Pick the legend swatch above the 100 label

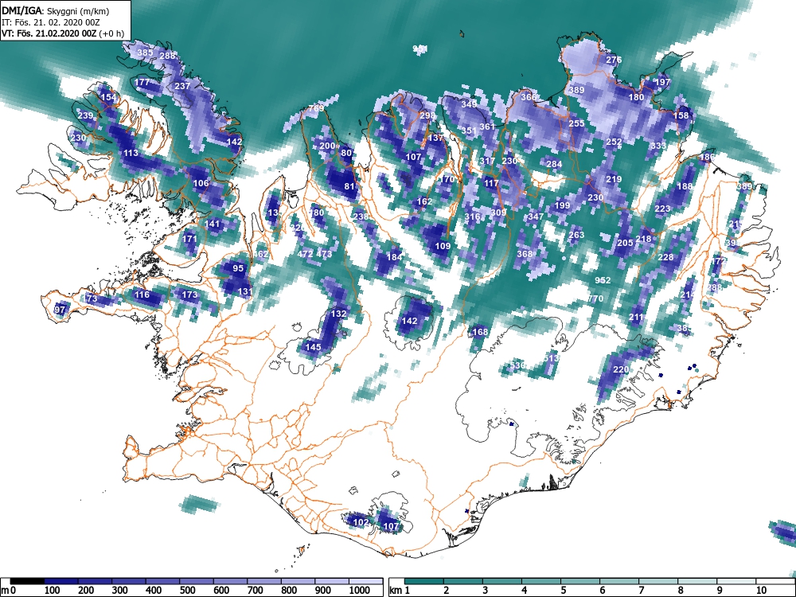61,581
